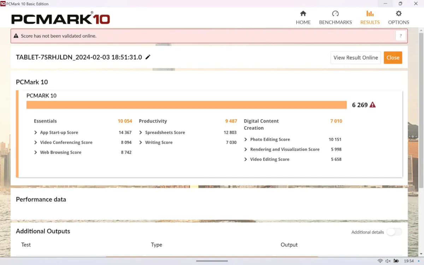The height and width of the screenshot is (265, 424).
Task: Open taskbar clock showing 19:54
Action: point(409,261)
